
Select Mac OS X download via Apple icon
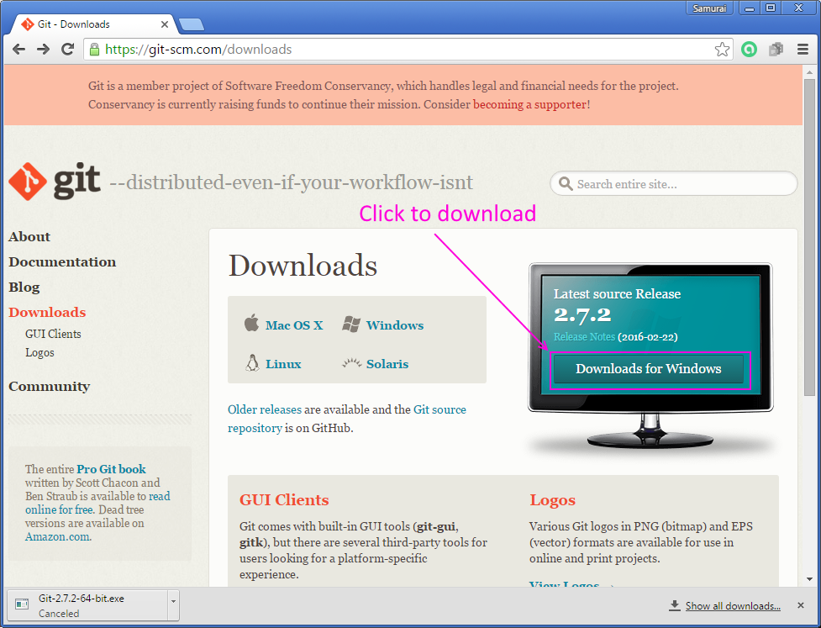click(252, 322)
